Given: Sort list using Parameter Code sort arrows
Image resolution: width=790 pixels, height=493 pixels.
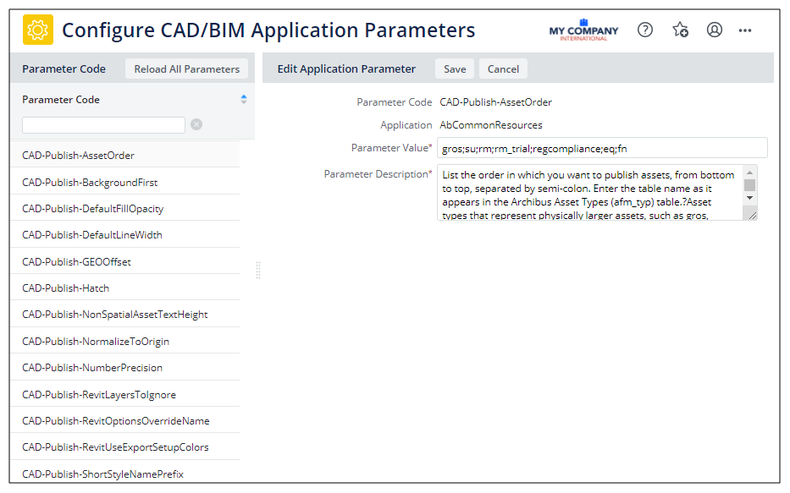Looking at the screenshot, I should pos(244,99).
